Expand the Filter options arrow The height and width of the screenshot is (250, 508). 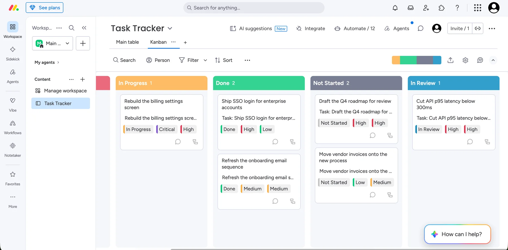205,60
